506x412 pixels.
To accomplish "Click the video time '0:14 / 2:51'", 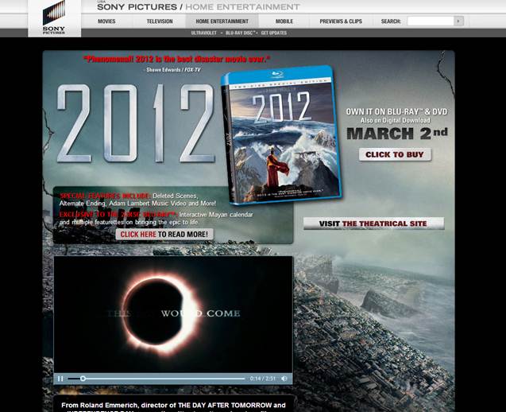I will (263, 379).
